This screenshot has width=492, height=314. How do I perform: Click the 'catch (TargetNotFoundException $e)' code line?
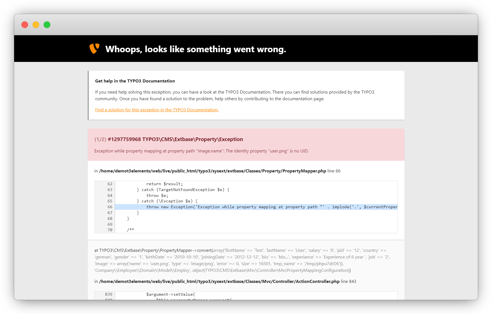(183, 190)
